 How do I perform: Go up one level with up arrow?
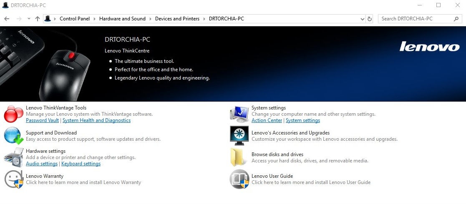pos(38,19)
